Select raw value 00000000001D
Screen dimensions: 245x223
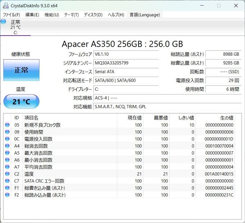(219, 139)
